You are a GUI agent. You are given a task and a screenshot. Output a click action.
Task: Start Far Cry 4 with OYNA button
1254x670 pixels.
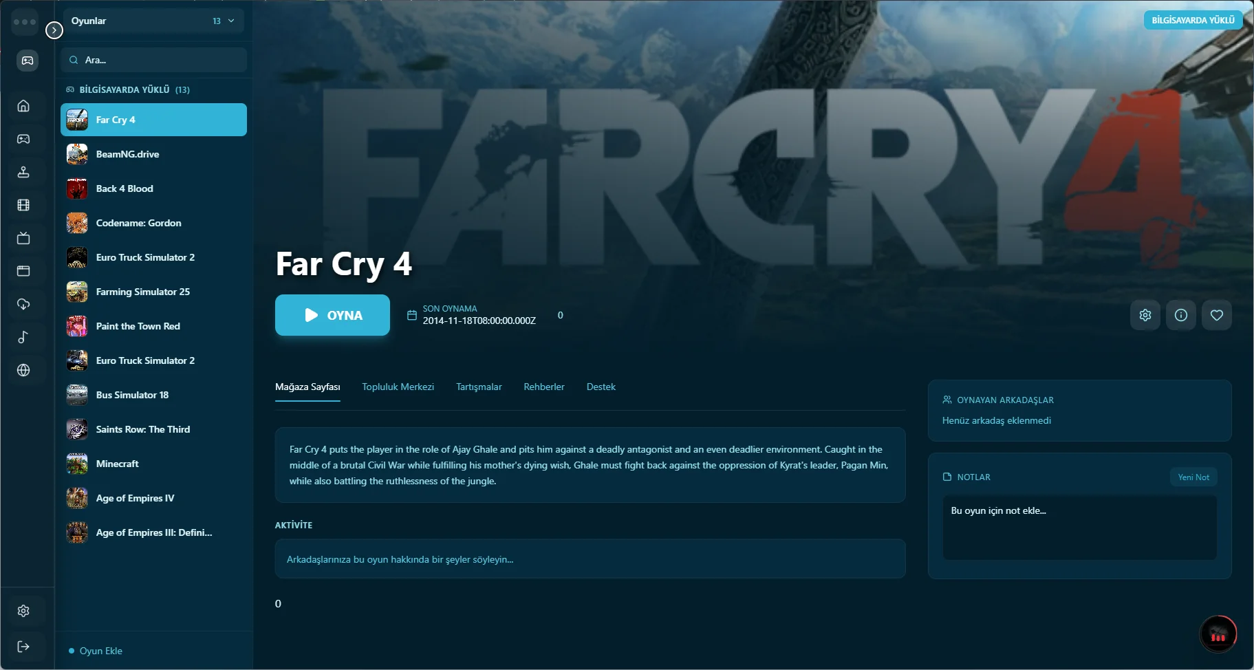[332, 315]
